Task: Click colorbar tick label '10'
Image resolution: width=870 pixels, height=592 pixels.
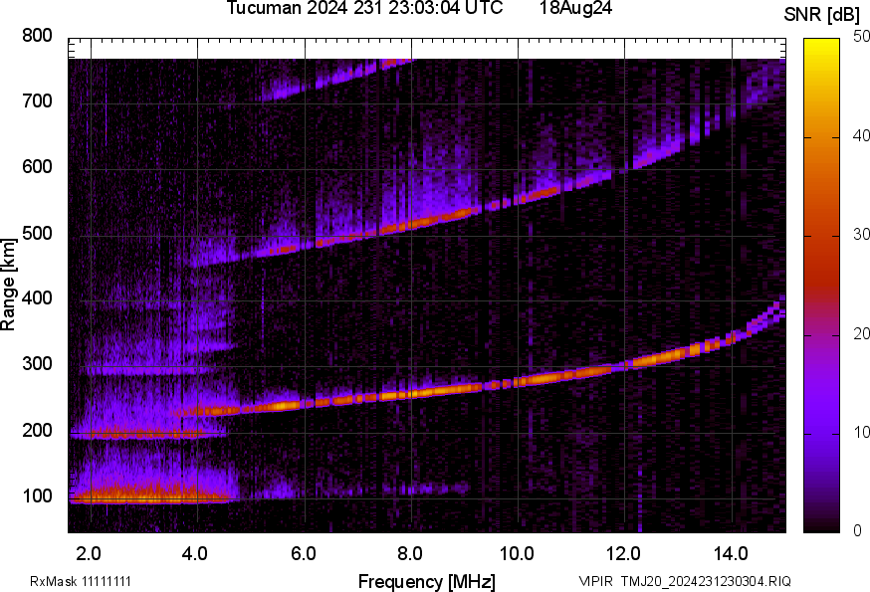Action: tap(861, 432)
